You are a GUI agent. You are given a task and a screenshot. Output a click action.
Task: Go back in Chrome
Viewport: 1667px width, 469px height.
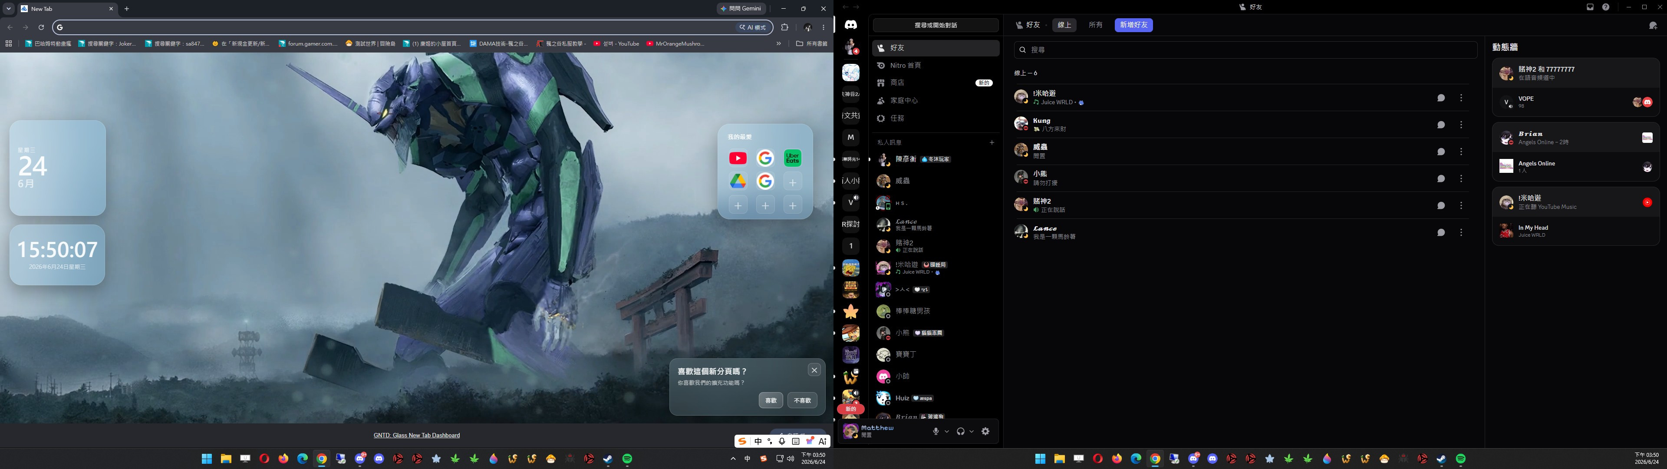[x=10, y=27]
